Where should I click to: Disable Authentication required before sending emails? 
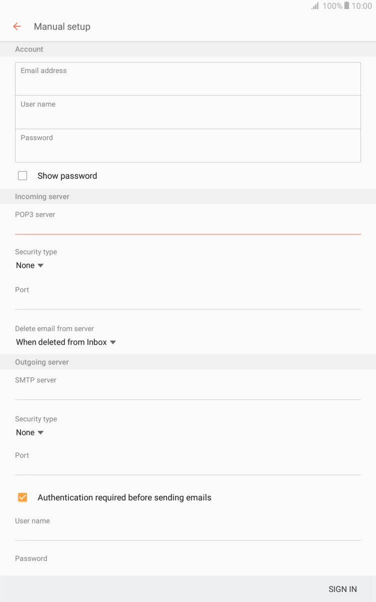coord(22,497)
